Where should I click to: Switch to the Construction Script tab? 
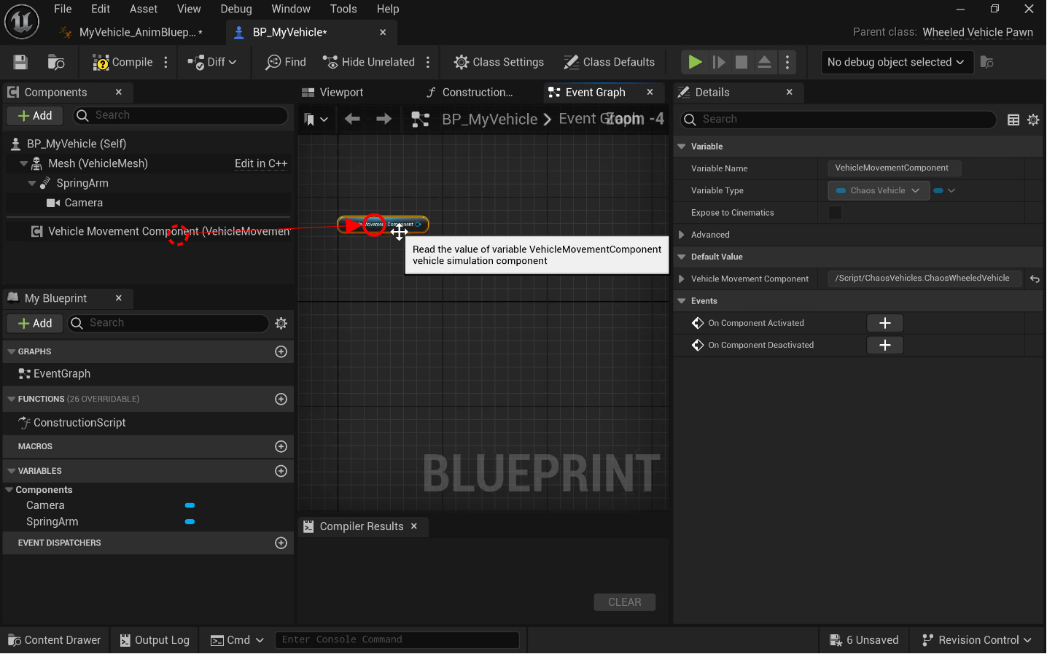pyautogui.click(x=470, y=92)
